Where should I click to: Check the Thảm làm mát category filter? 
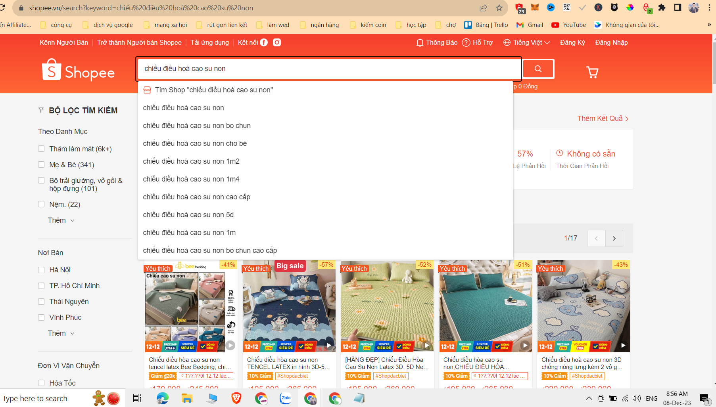(41, 149)
